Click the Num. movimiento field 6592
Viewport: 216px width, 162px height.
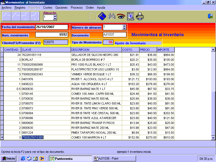click(52, 35)
